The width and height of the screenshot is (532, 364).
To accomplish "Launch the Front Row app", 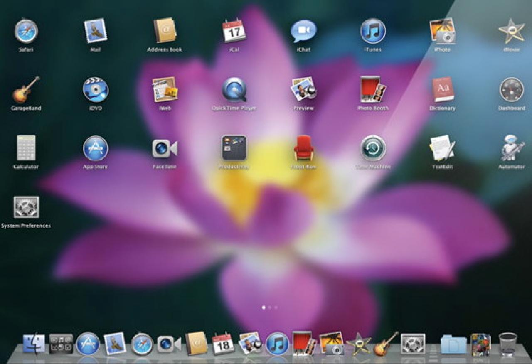I will click(x=303, y=148).
